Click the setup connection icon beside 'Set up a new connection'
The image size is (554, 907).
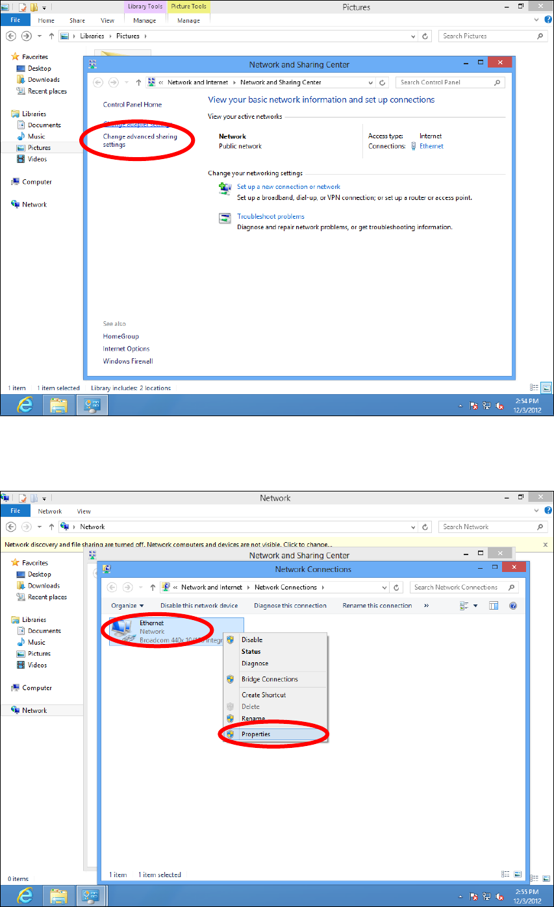coord(225,189)
